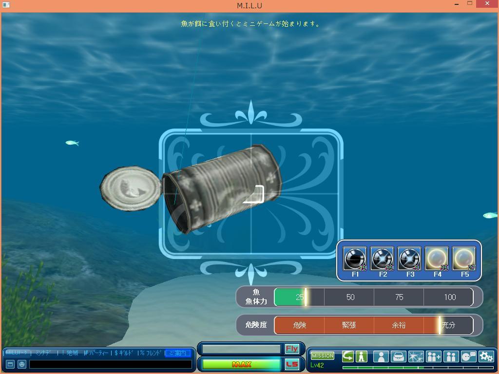Click the 危険度 label
The height and width of the screenshot is (374, 499).
tap(256, 325)
